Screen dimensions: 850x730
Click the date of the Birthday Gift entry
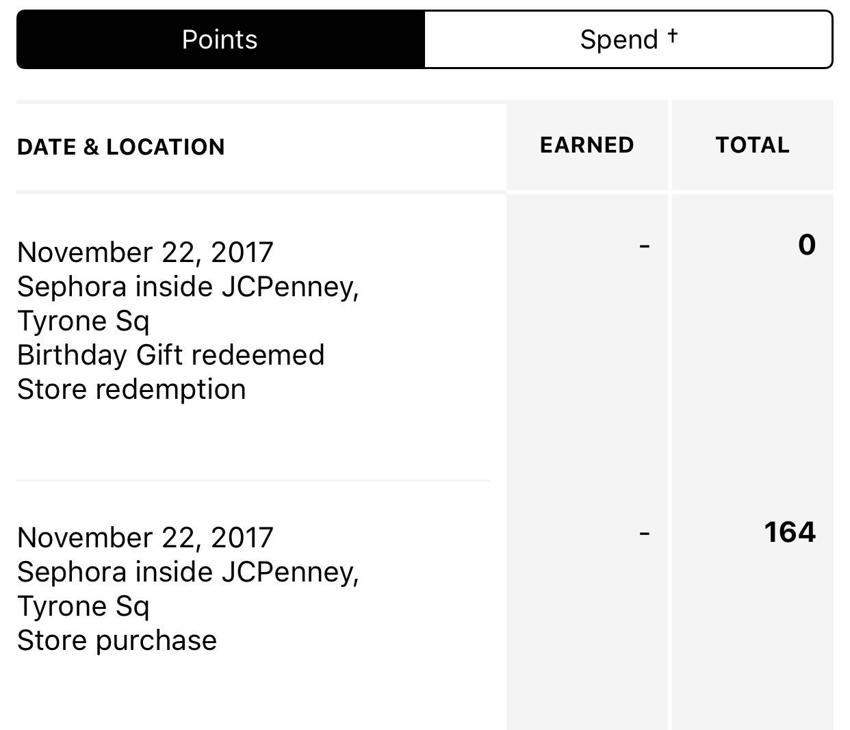pos(145,252)
